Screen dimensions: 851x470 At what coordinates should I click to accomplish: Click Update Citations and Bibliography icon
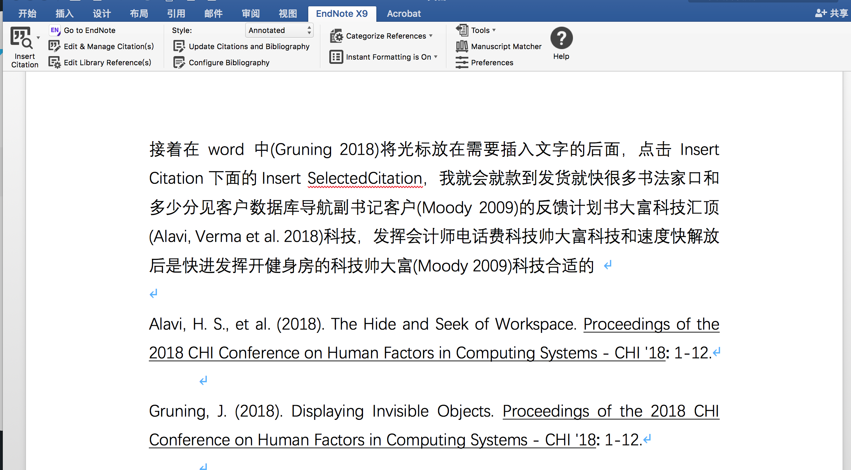click(x=179, y=46)
